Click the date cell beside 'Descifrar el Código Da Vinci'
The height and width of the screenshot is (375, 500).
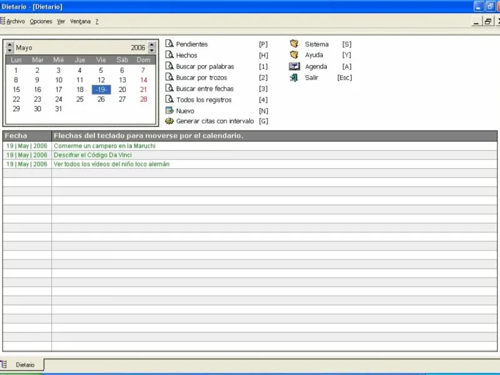coord(27,155)
